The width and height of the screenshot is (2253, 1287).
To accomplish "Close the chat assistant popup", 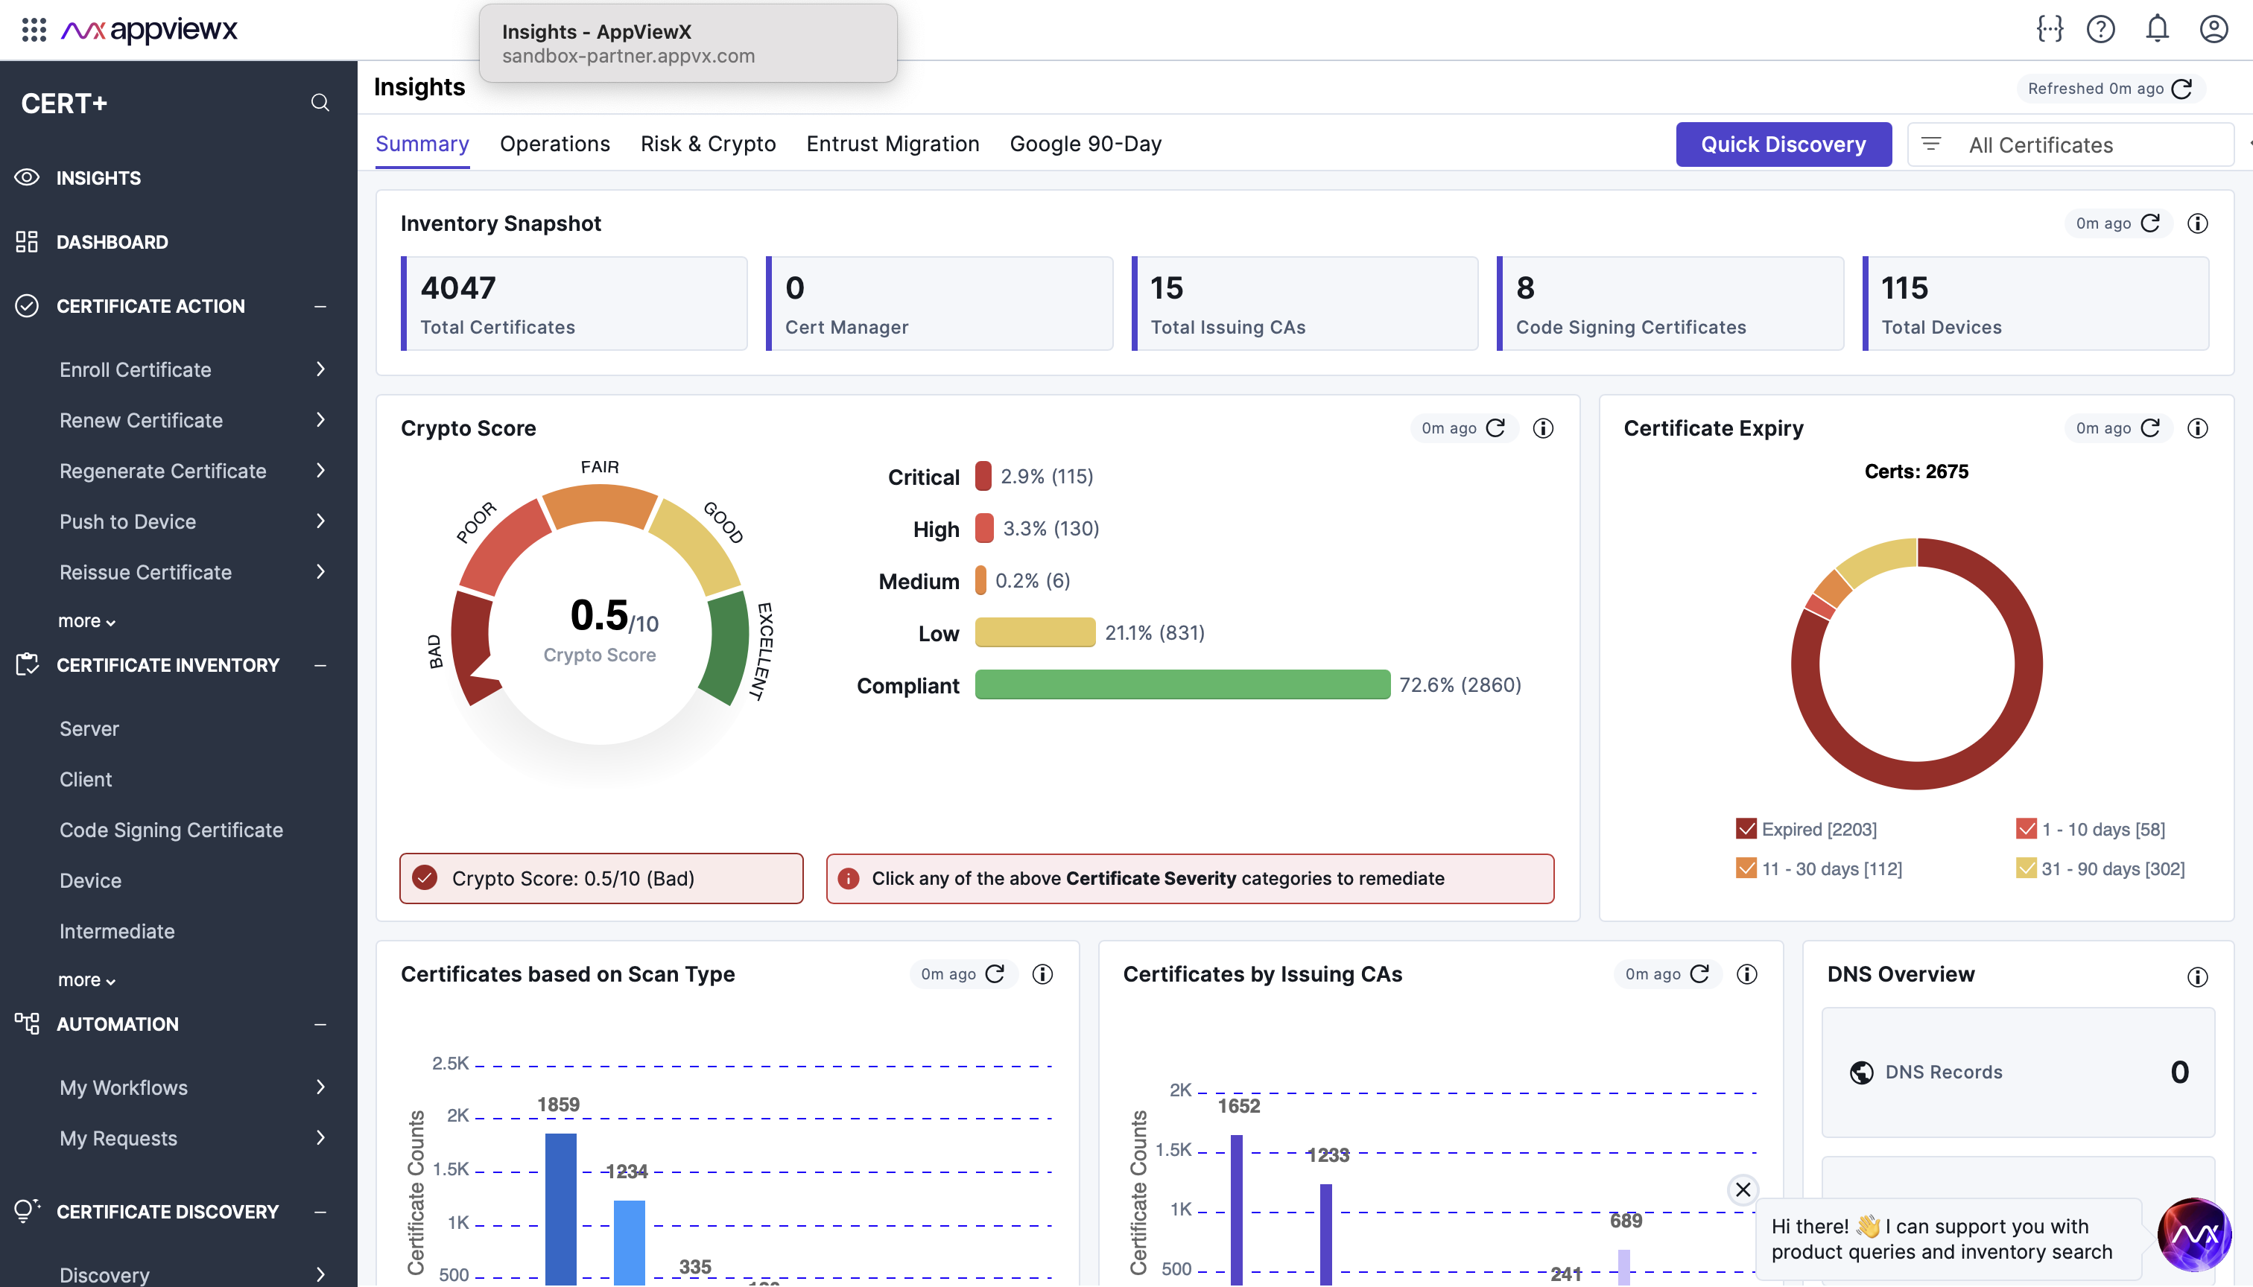I will click(1743, 1189).
